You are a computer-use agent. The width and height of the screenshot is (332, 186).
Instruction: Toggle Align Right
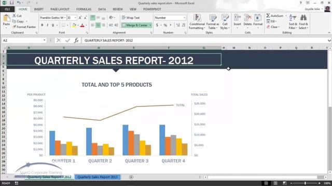pyautogui.click(x=104, y=25)
